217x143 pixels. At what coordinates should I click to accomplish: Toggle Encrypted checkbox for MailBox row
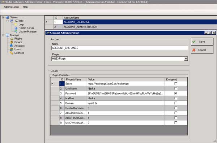[x=176, y=98]
